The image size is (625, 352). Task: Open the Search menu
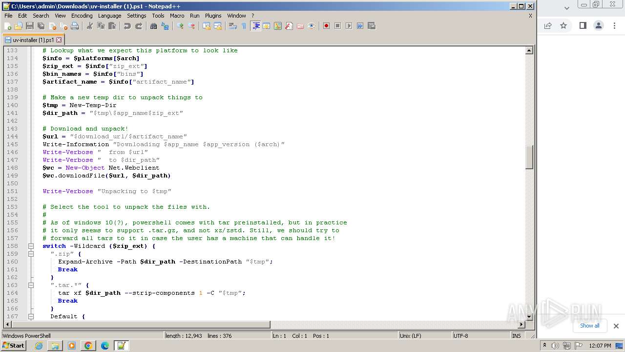pyautogui.click(x=41, y=16)
